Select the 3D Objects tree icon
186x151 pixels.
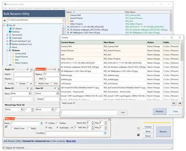(x=10, y=29)
